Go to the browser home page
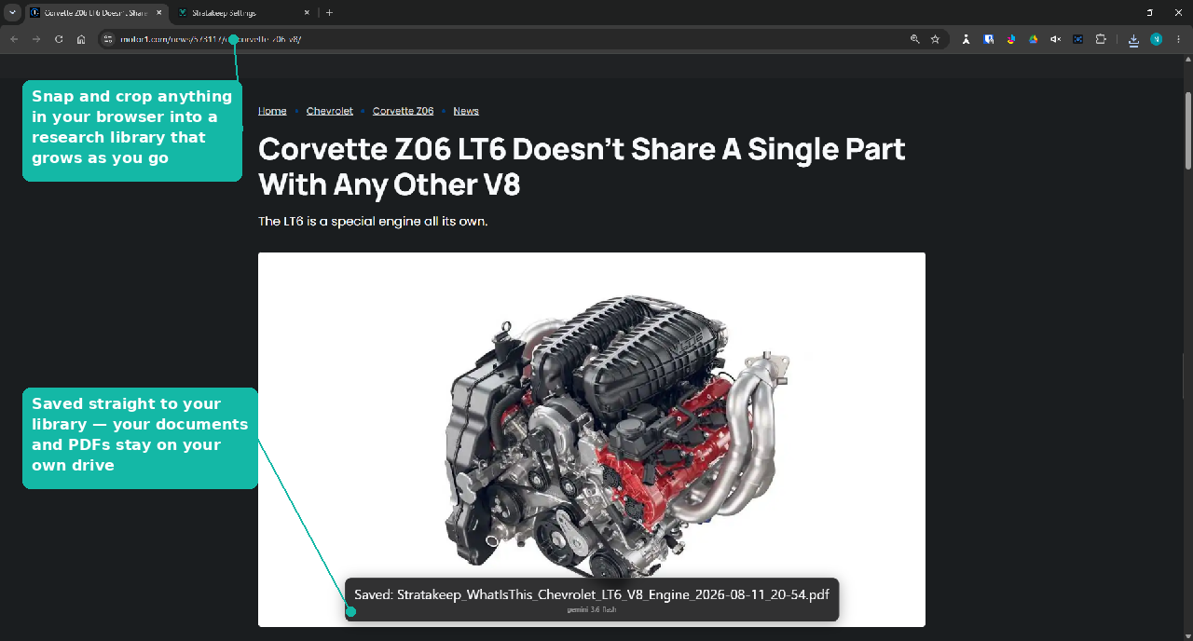 point(81,39)
